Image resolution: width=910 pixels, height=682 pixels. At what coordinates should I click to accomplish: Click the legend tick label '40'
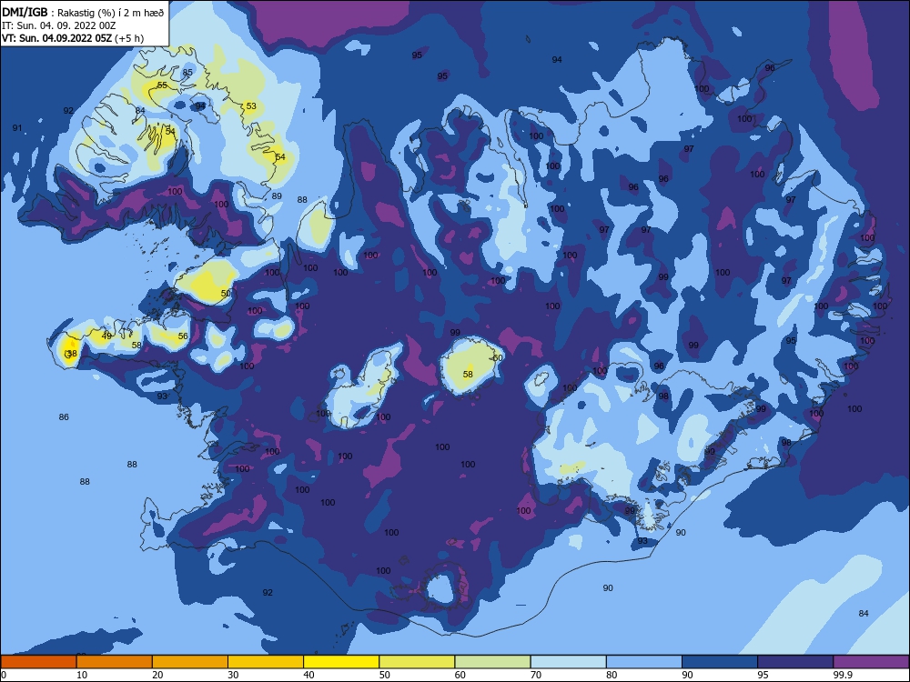(x=308, y=675)
